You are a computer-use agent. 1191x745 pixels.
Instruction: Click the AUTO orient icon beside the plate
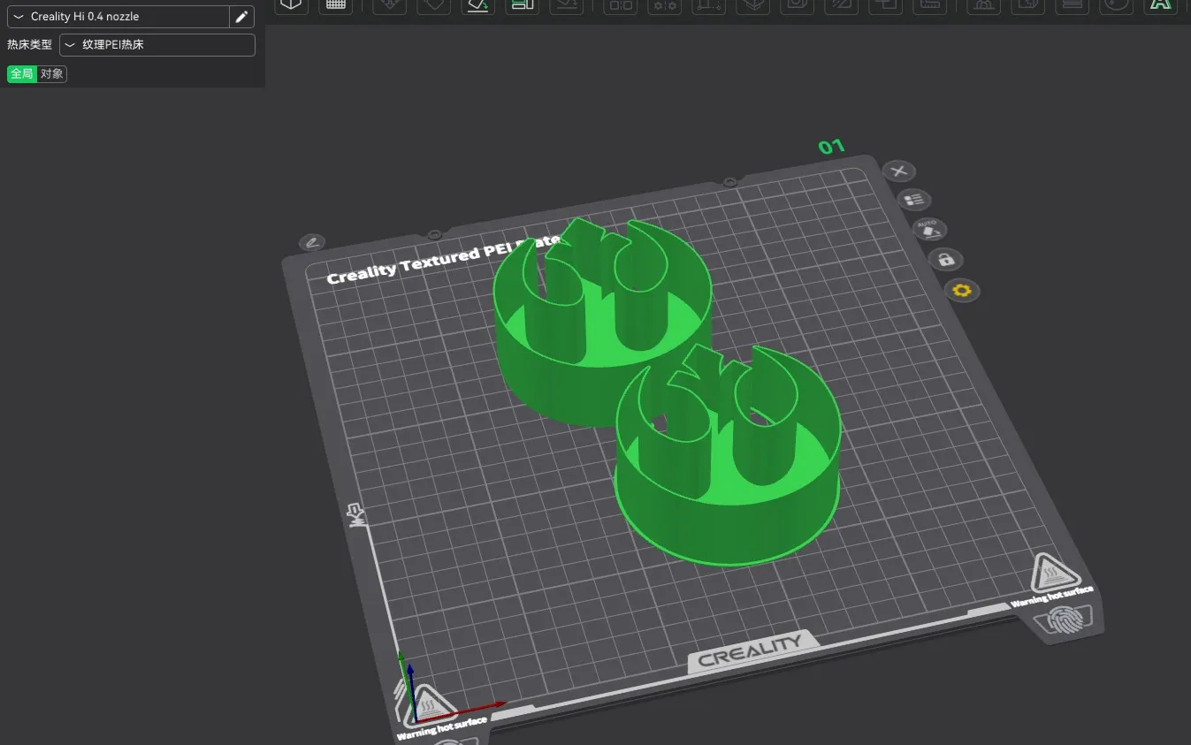[x=929, y=230]
